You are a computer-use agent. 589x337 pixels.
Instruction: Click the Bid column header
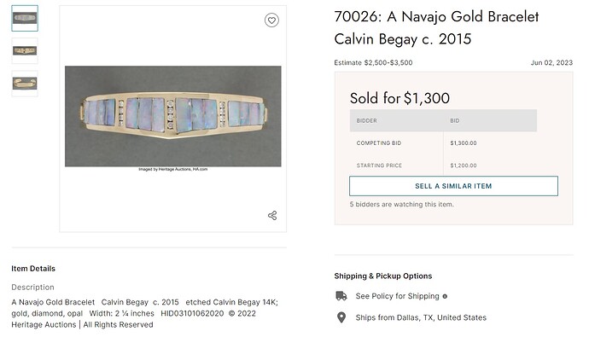pos(454,120)
